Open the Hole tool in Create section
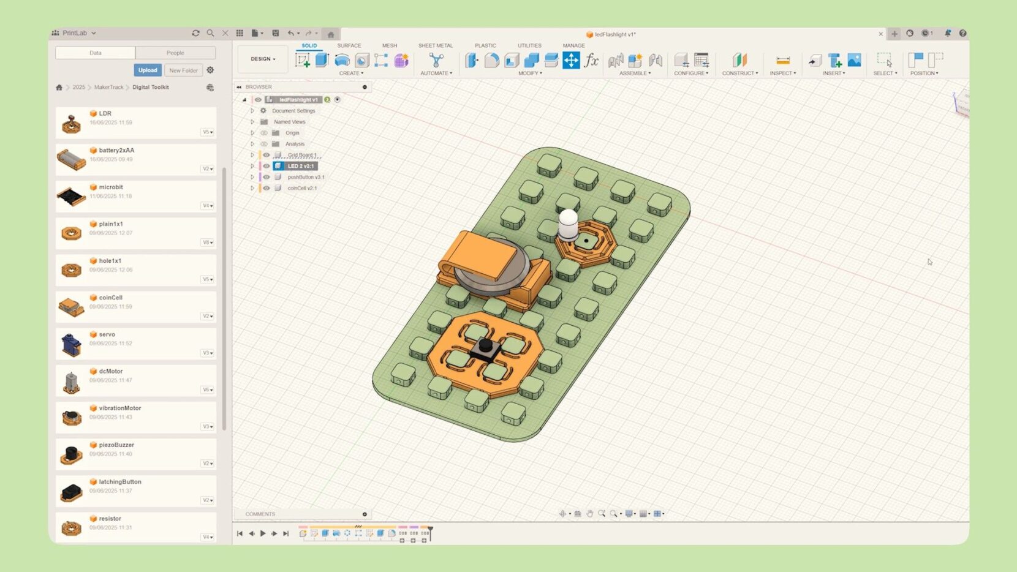Image resolution: width=1017 pixels, height=572 pixels. point(361,60)
